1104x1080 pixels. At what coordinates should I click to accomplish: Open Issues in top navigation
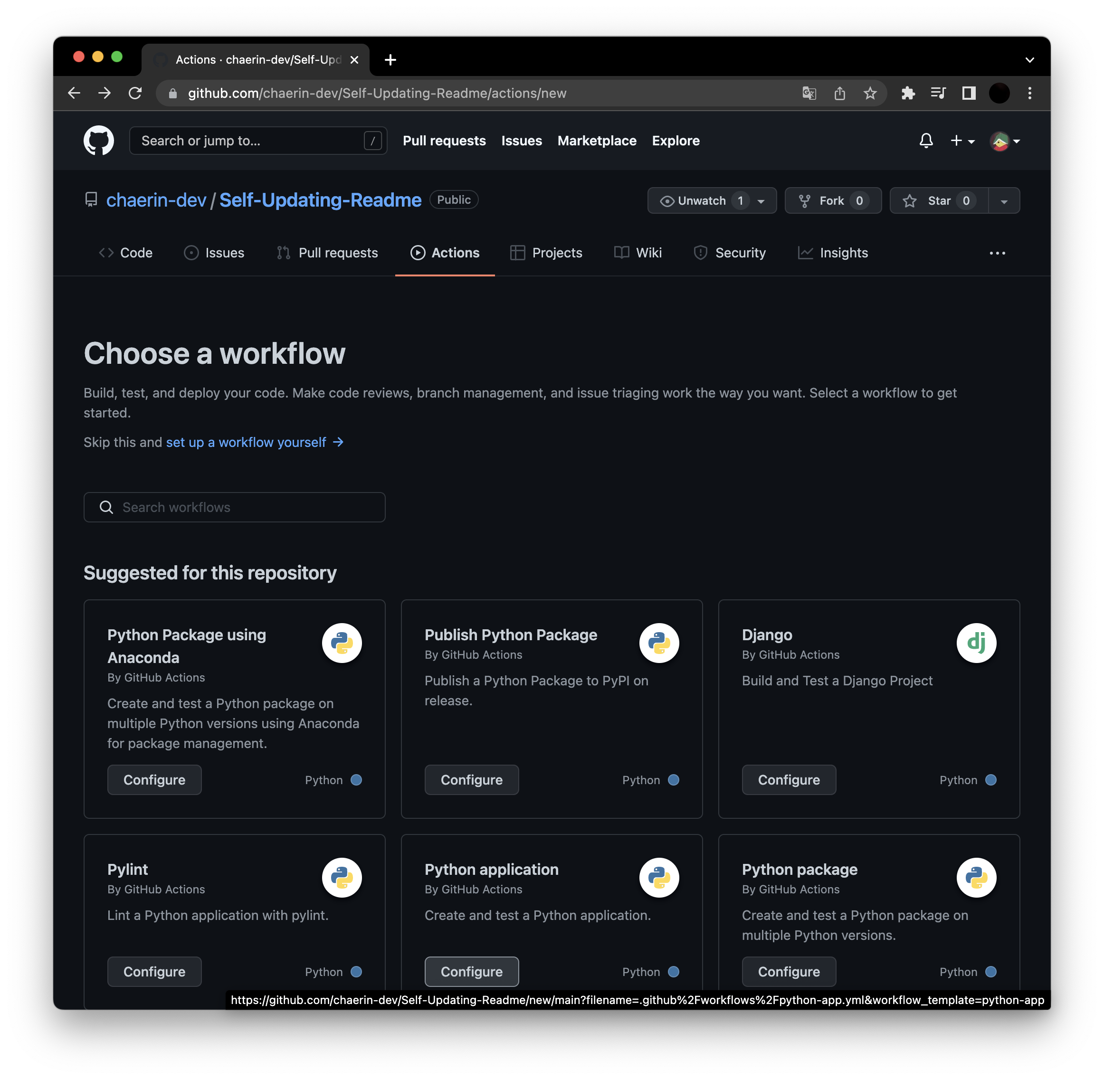pyautogui.click(x=522, y=141)
